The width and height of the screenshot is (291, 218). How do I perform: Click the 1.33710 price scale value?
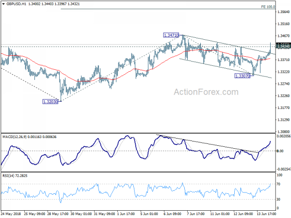click(283, 60)
